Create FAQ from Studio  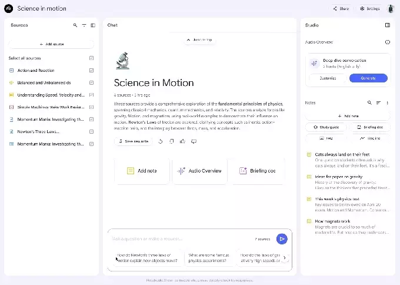click(326, 138)
